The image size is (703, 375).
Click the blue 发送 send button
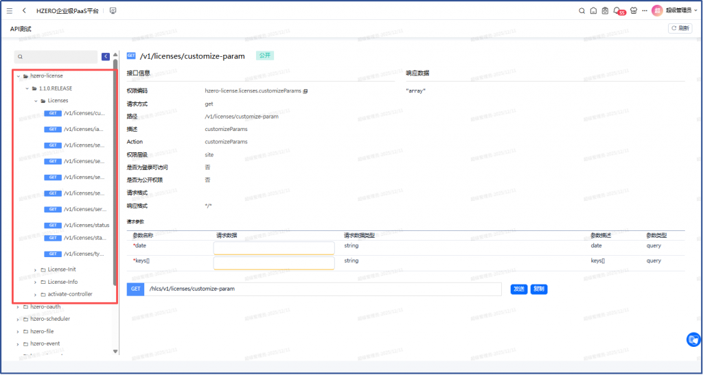coord(519,289)
